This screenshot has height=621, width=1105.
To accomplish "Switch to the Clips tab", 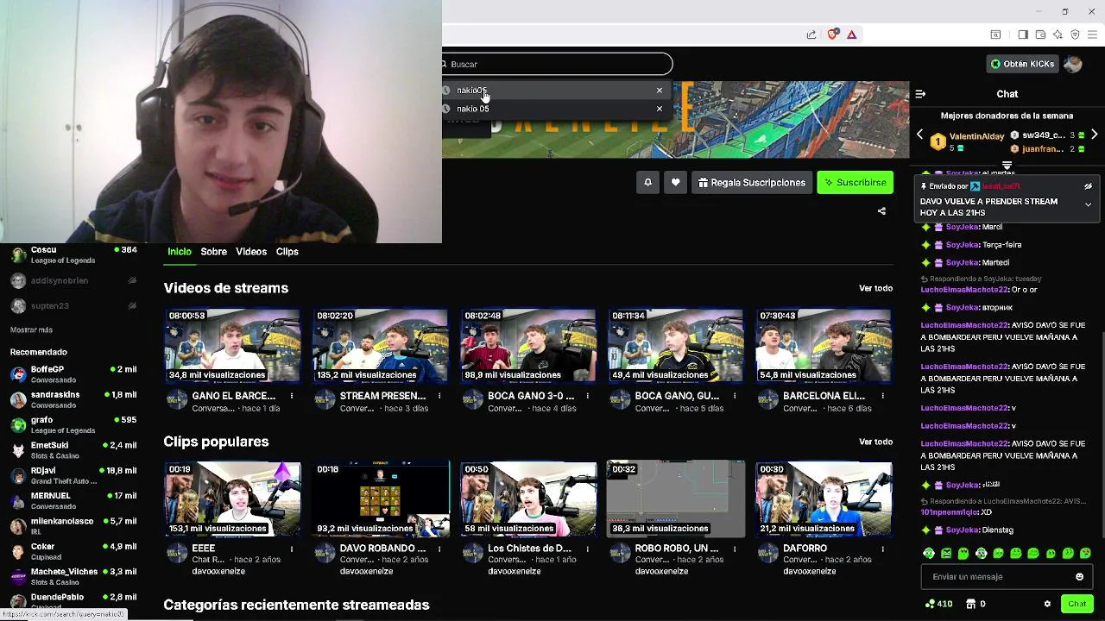I will pos(287,252).
